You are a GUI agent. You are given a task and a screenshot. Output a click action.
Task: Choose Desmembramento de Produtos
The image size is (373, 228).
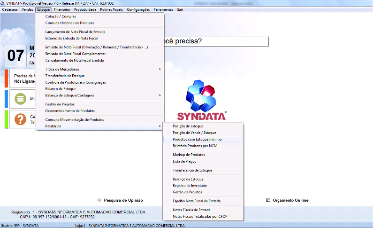pyautogui.click(x=100, y=111)
